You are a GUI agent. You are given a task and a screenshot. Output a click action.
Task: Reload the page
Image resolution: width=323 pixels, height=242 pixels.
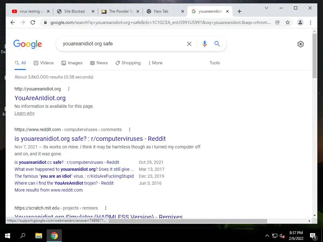pos(33,22)
